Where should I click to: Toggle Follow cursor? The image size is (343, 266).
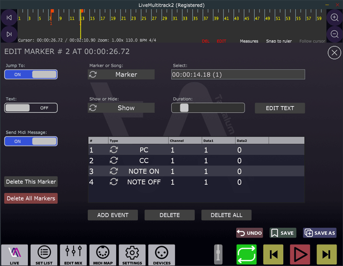click(312, 41)
